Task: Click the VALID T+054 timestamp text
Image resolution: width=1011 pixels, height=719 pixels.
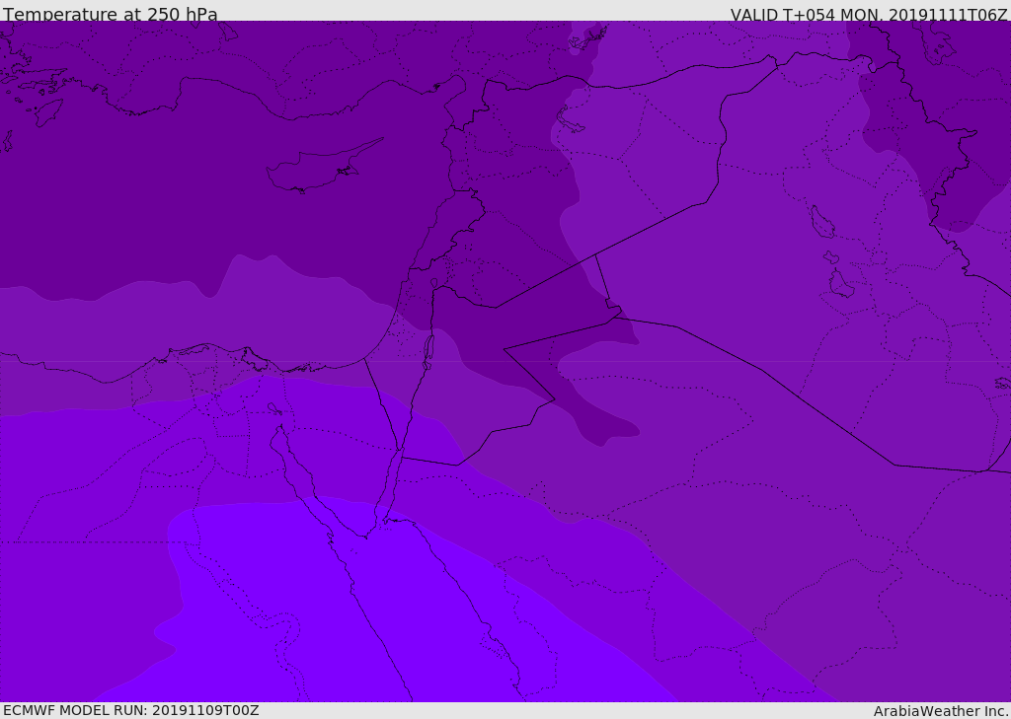Action: [x=868, y=15]
